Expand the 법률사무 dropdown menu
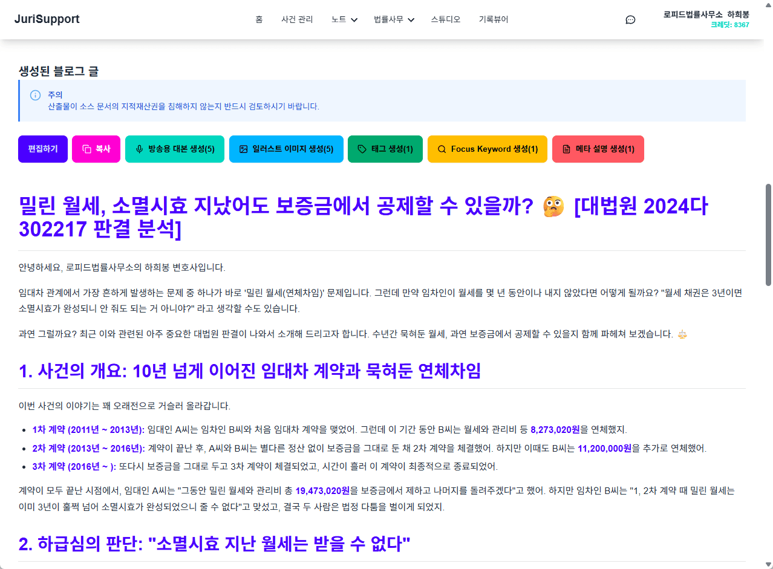 [394, 19]
